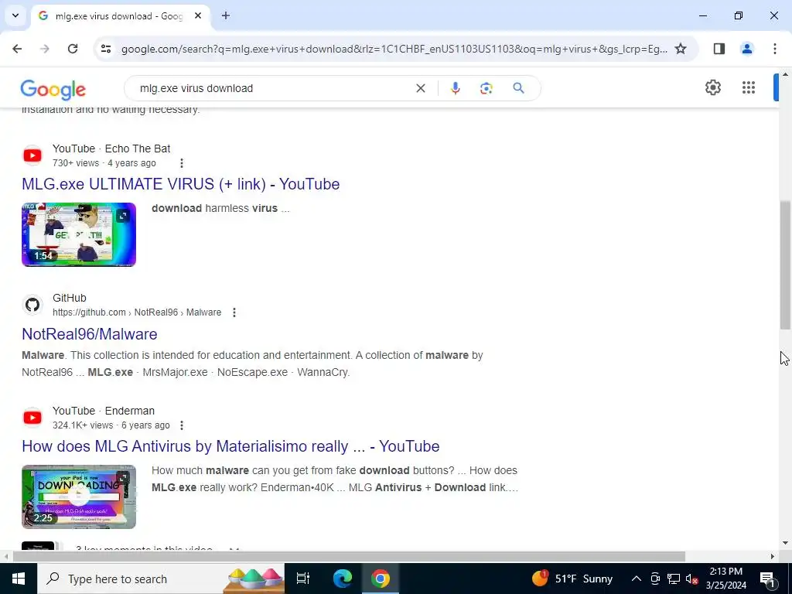Click the YouTube icon for Echo The Bat
Screen dimensions: 792x594
32,155
